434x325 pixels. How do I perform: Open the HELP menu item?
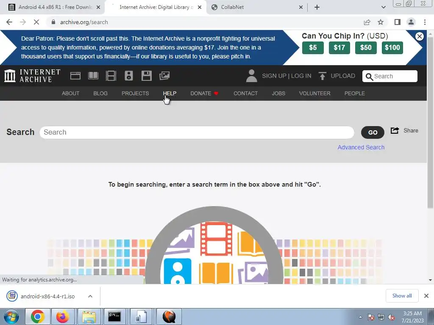point(170,94)
